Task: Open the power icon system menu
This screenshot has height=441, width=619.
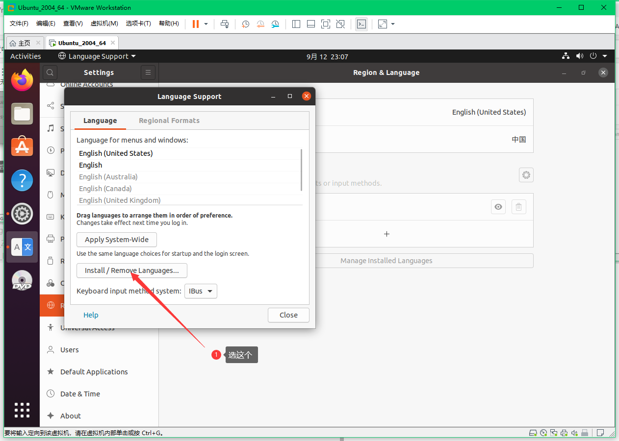Action: click(x=593, y=56)
